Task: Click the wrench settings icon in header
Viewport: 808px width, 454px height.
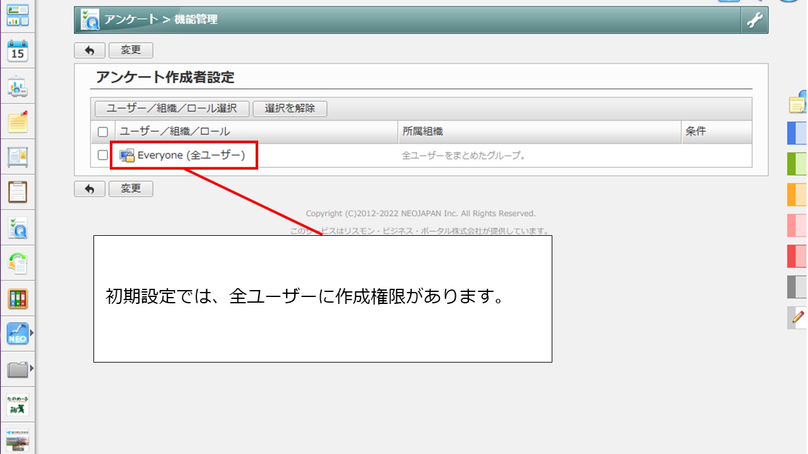Action: click(x=754, y=20)
